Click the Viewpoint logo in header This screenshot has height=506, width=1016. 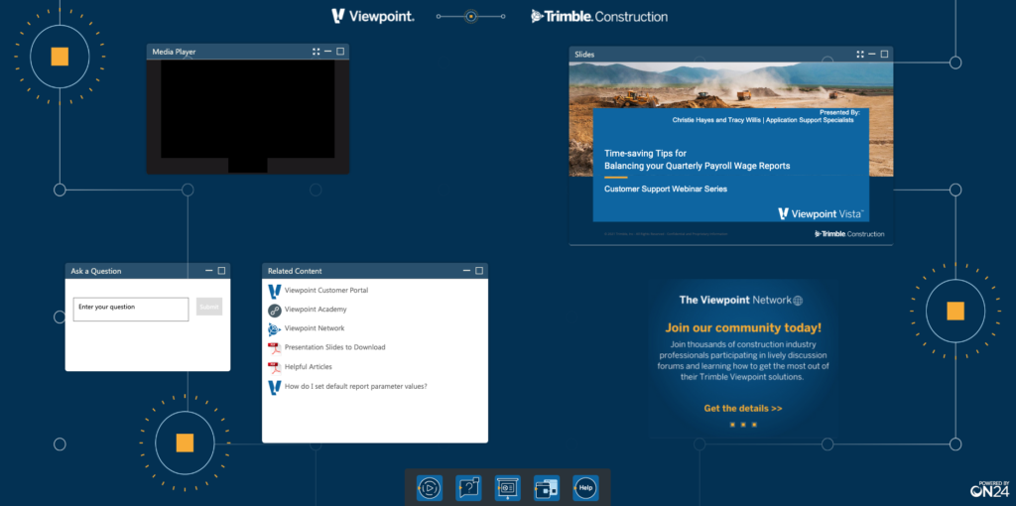click(373, 16)
